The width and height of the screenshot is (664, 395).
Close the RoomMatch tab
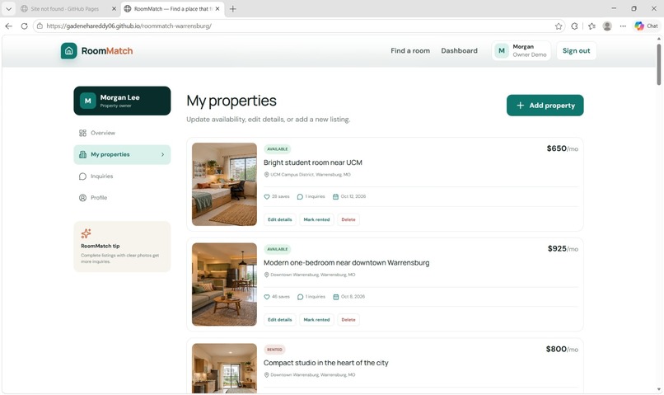[x=217, y=8]
